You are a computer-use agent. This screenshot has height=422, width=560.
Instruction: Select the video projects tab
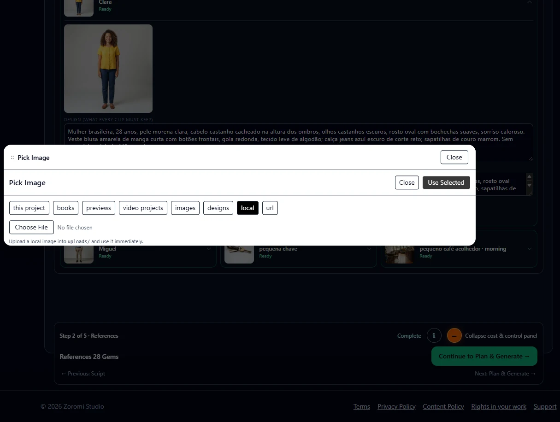pyautogui.click(x=143, y=208)
